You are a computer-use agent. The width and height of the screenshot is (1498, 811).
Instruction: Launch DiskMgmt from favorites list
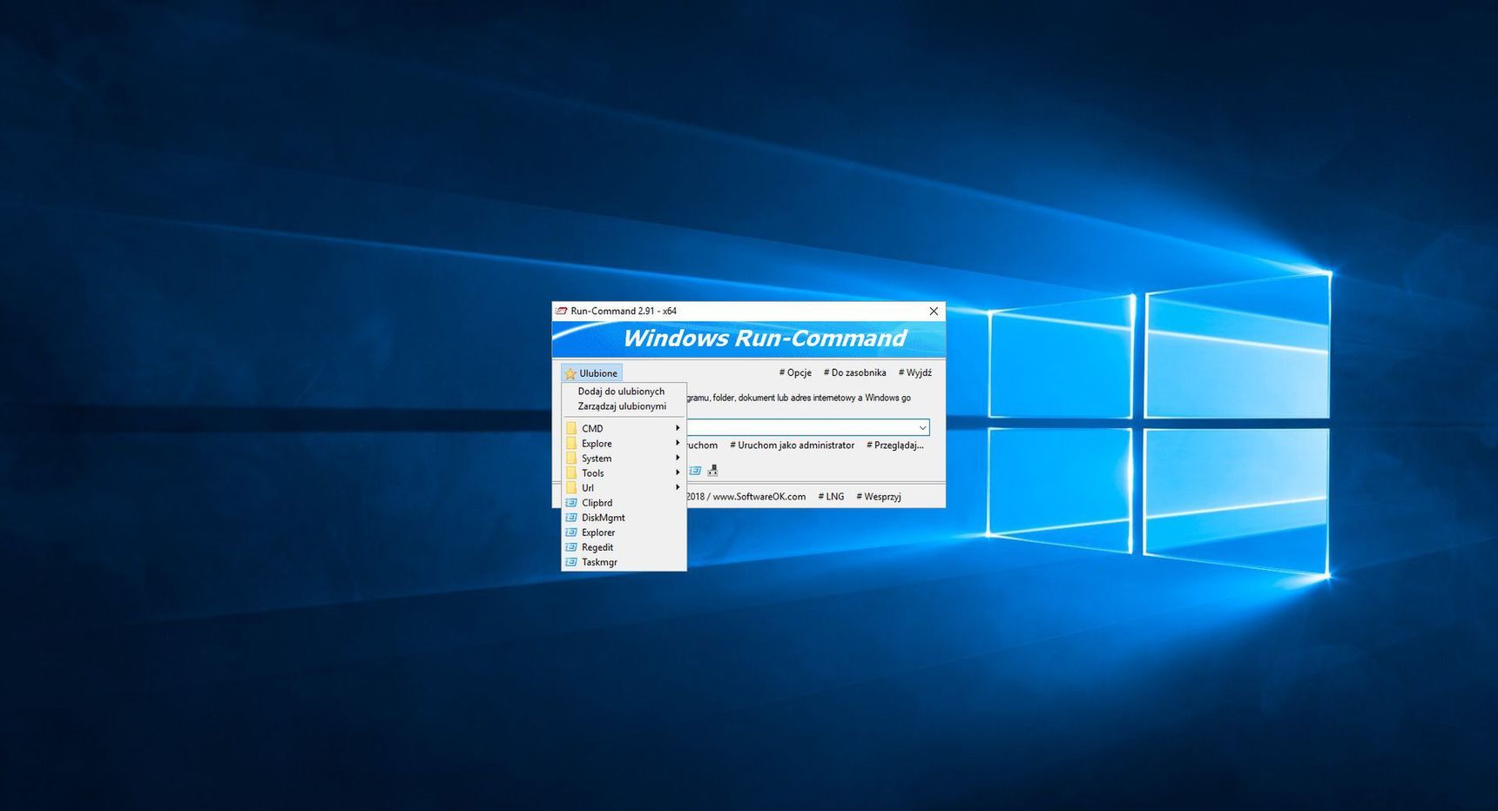(624, 518)
